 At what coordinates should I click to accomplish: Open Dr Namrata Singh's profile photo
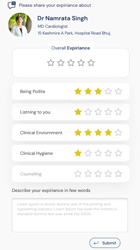pyautogui.click(x=20, y=25)
